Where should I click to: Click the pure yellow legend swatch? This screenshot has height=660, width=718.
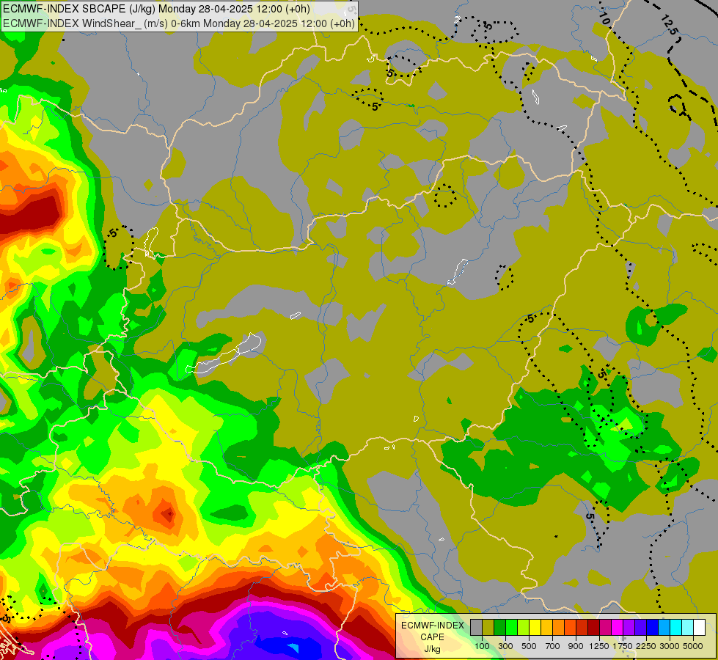[535, 628]
